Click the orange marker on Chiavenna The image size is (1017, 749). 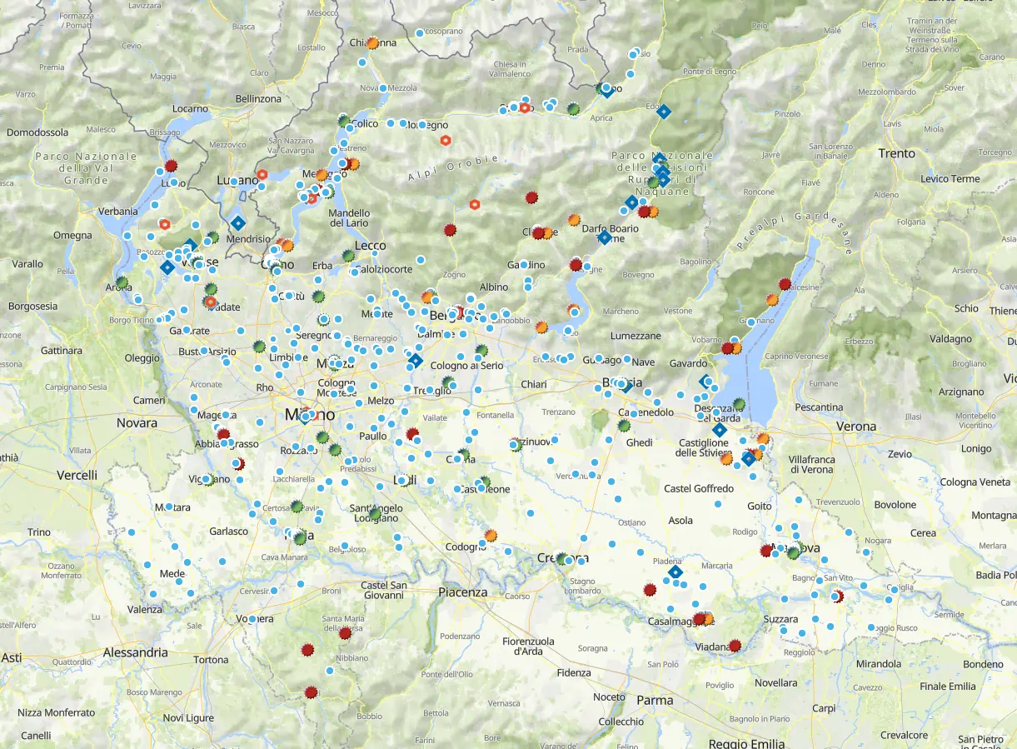tap(372, 42)
